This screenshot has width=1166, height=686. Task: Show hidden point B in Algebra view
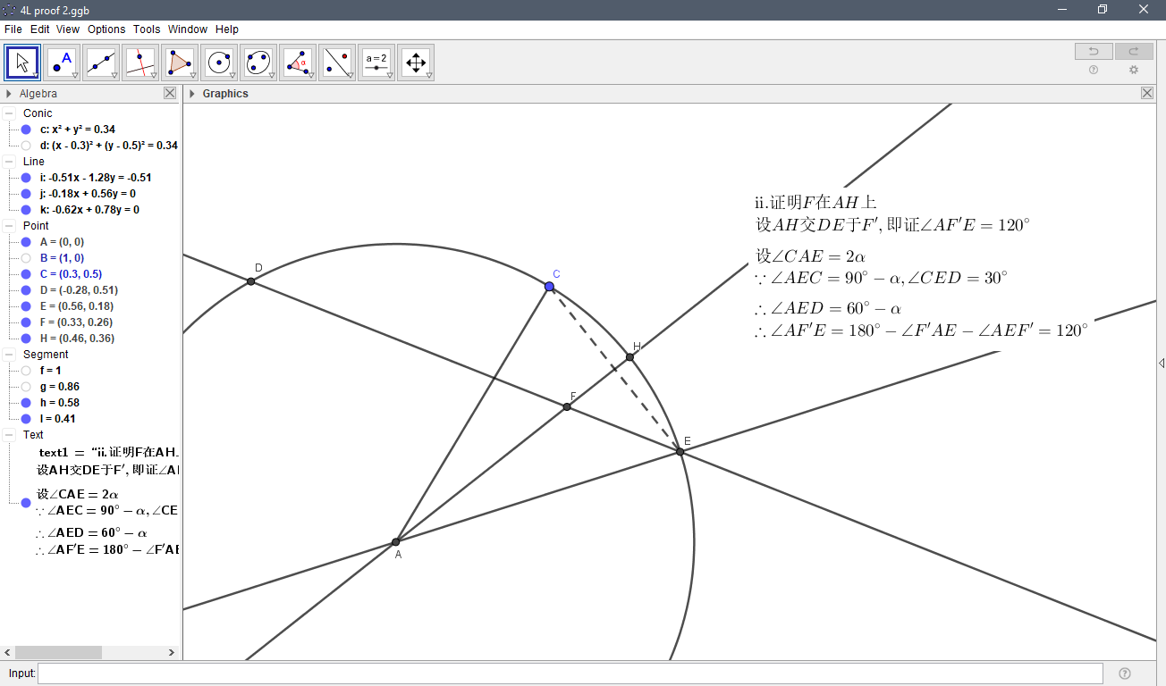24,258
